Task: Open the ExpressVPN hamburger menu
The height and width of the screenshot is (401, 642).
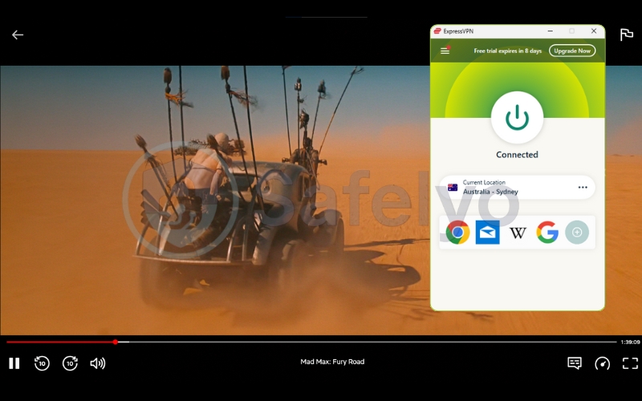Action: pyautogui.click(x=445, y=51)
